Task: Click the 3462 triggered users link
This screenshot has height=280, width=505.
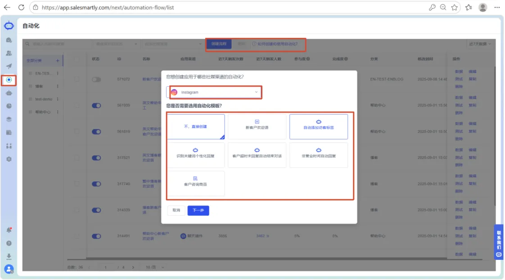Action: coord(262,236)
